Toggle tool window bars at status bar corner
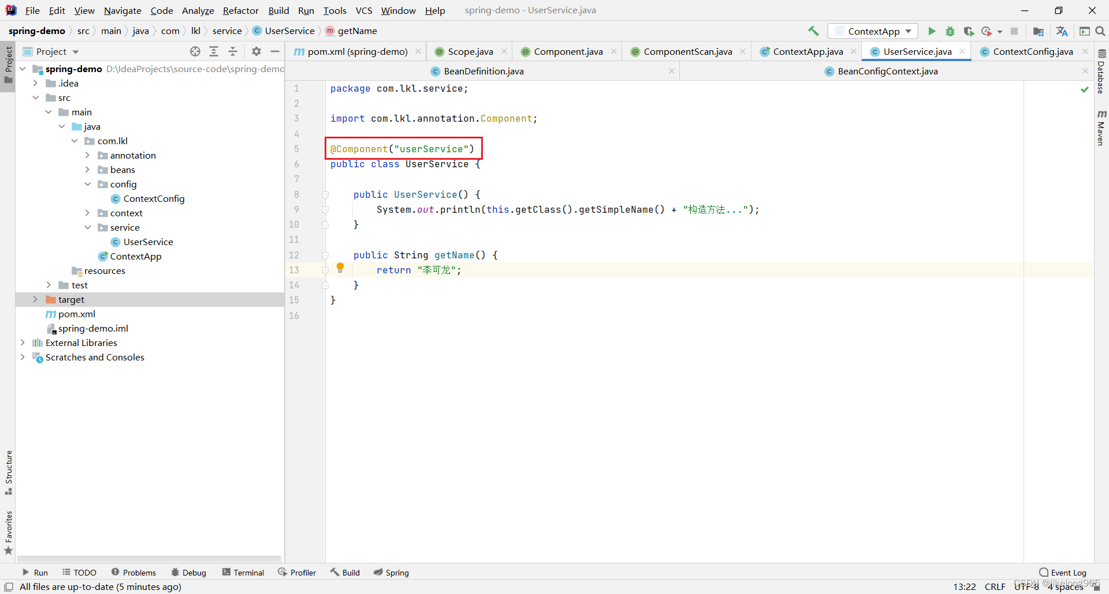Screen dimensions: 1109x594 tap(9, 587)
